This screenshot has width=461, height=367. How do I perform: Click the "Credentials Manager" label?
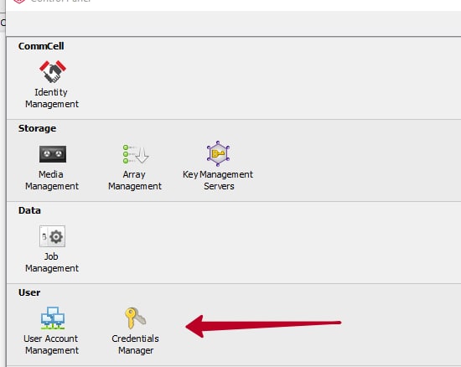point(135,344)
